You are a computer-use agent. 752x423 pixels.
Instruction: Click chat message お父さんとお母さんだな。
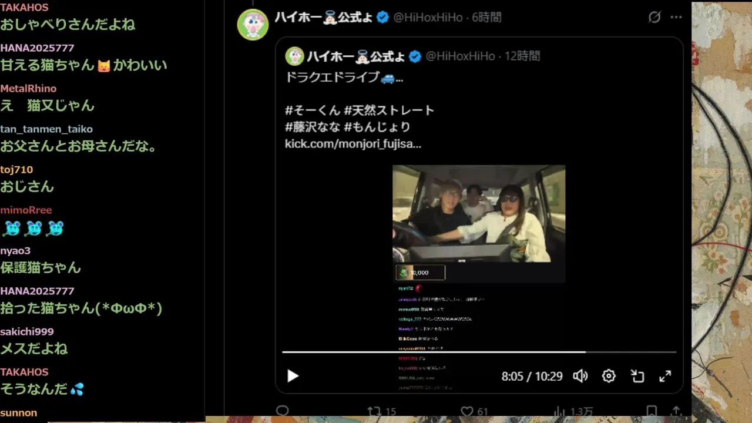click(x=79, y=146)
